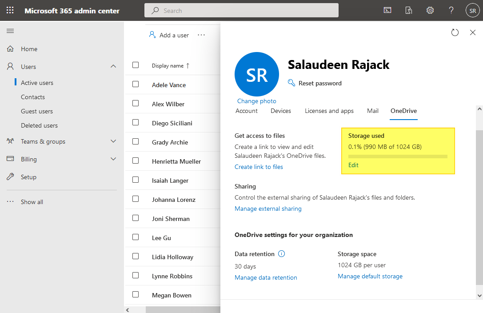
Task: Click the Billing card icon
Action: coord(10,159)
